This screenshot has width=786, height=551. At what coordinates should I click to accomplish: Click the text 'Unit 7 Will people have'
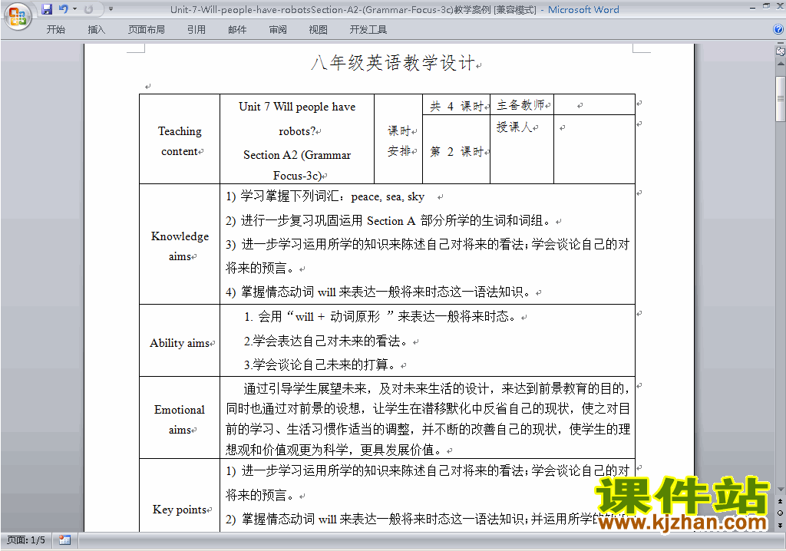tap(297, 107)
